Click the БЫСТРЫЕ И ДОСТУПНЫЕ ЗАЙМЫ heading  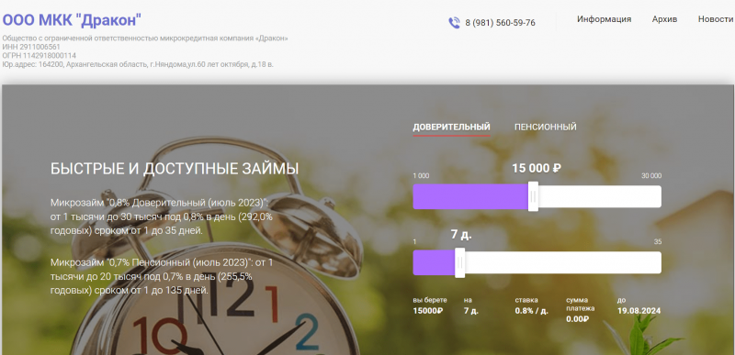pos(175,169)
